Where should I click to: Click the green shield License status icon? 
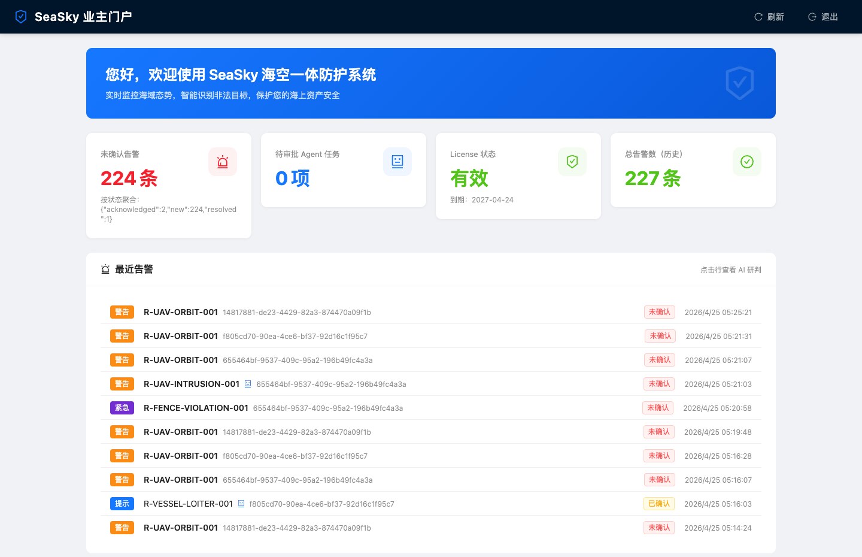(572, 162)
